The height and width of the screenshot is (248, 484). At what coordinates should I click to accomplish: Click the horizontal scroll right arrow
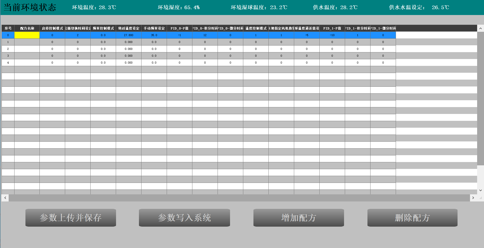[x=473, y=198]
